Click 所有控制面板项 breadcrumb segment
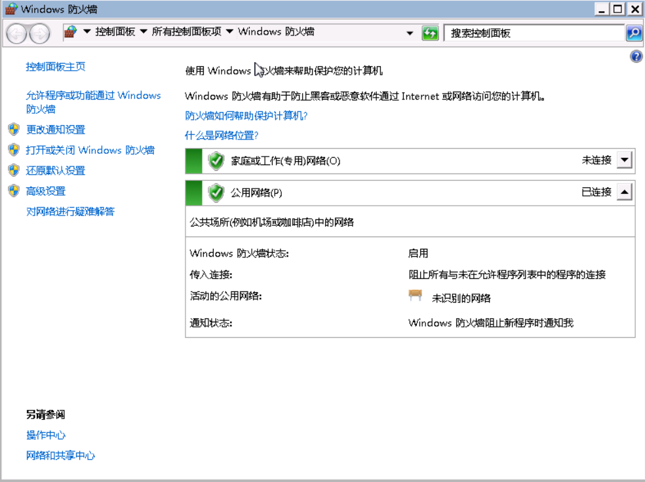The height and width of the screenshot is (482, 645). [x=186, y=31]
